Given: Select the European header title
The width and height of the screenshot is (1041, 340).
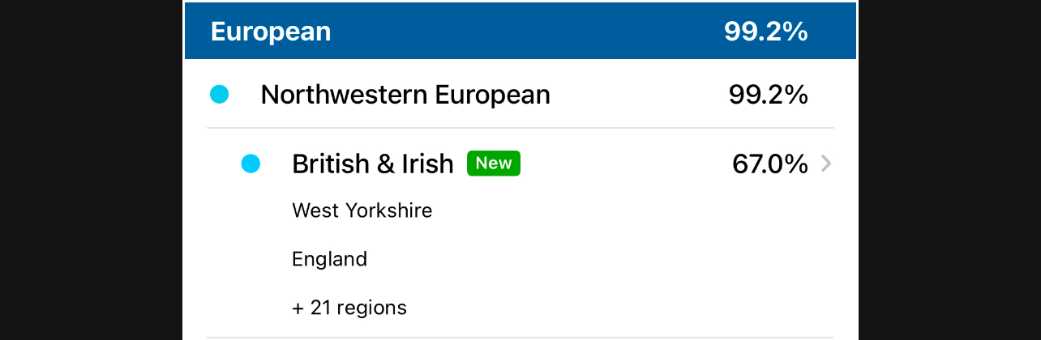Looking at the screenshot, I should (271, 32).
